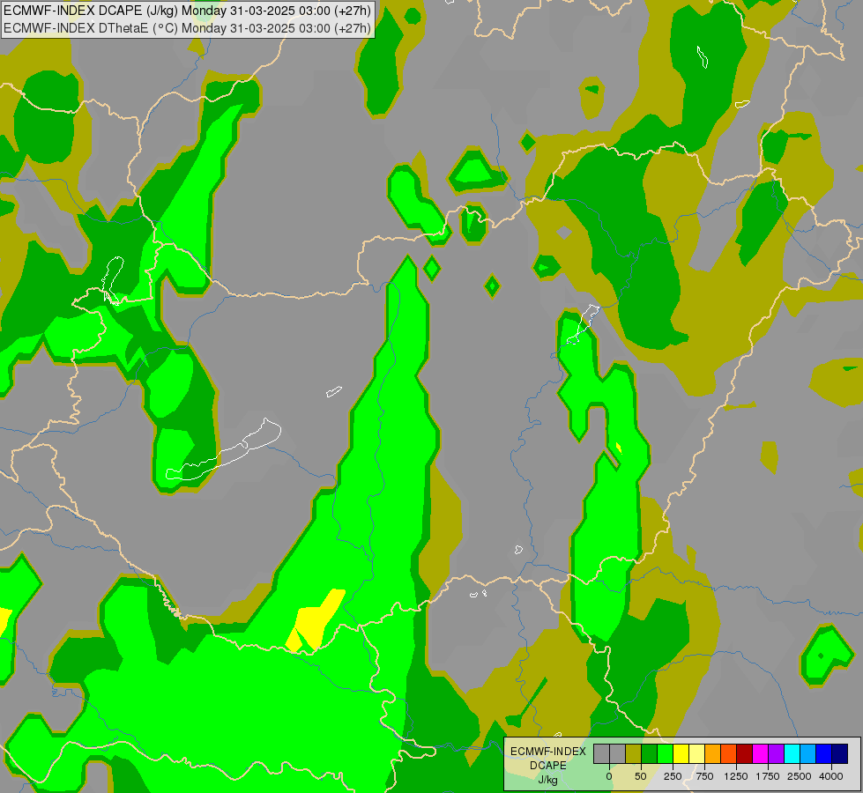The height and width of the screenshot is (793, 863).
Task: Click the legend tick label 50
Action: coord(641,776)
